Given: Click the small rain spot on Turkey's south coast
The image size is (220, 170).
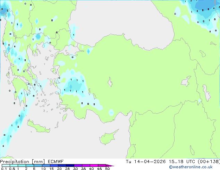Looking at the screenshot, I should (111, 112).
